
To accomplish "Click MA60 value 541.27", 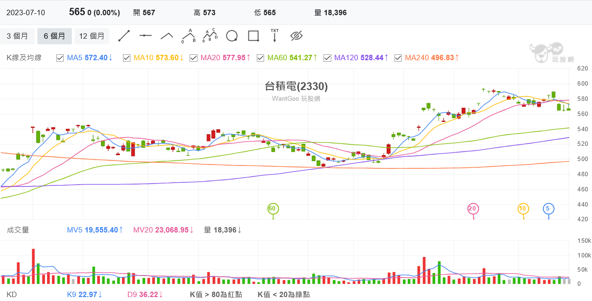I will (x=301, y=58).
